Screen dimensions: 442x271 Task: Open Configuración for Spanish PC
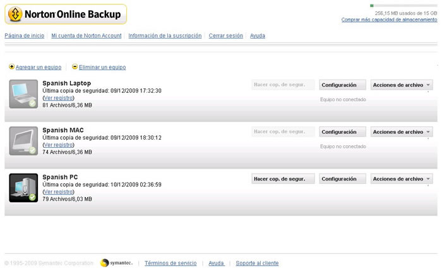point(342,179)
